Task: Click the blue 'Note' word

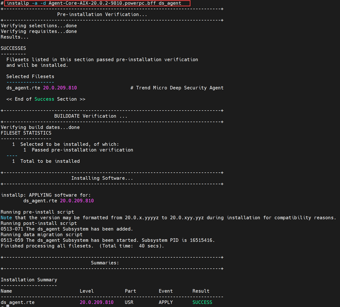Action: pos(6,218)
